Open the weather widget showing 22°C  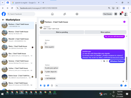(x=103, y=94)
